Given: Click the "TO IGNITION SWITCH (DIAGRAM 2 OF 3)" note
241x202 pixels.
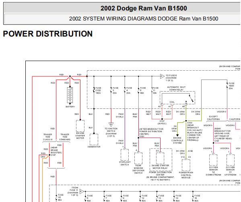Looking at the screenshot, I should (111, 132).
